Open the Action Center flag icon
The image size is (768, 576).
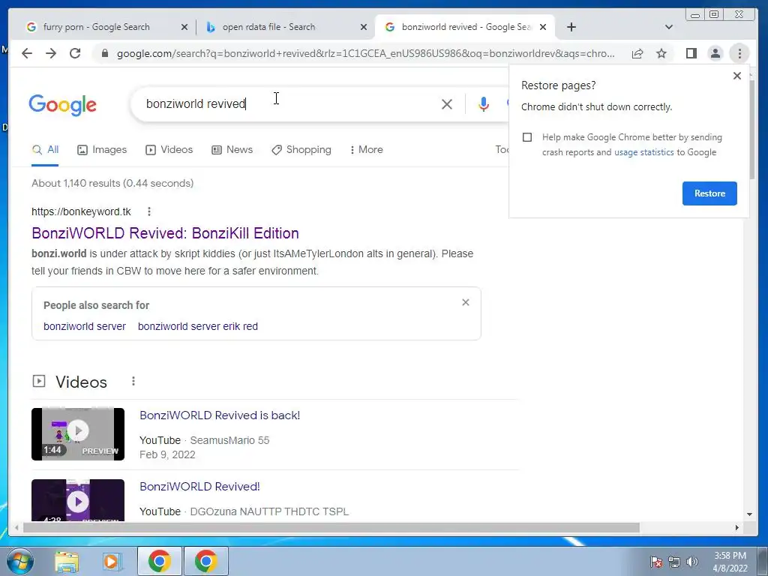(655, 562)
